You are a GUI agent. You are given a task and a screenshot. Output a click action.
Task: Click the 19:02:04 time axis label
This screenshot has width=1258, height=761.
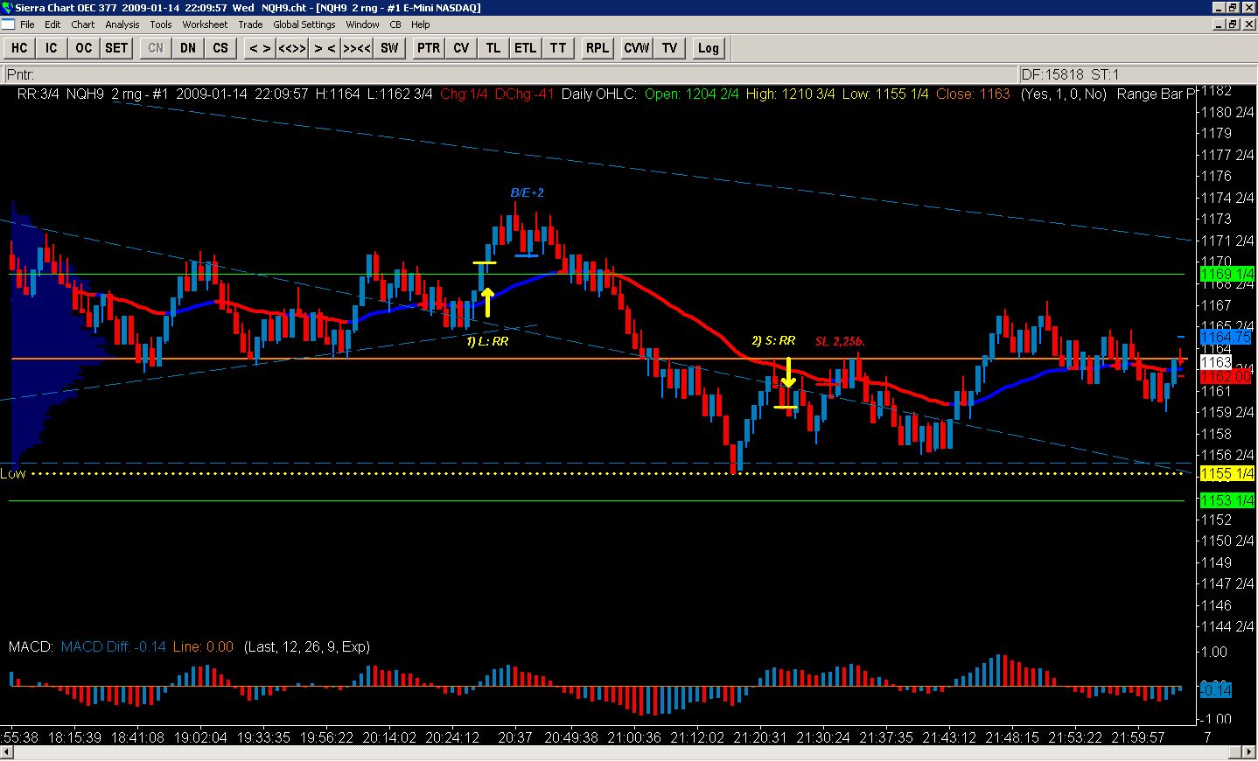coord(200,737)
